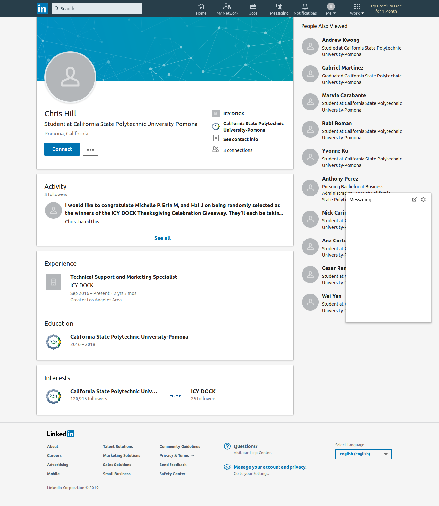The width and height of the screenshot is (439, 506).
Task: Open the Careers footer link
Action: click(x=54, y=455)
